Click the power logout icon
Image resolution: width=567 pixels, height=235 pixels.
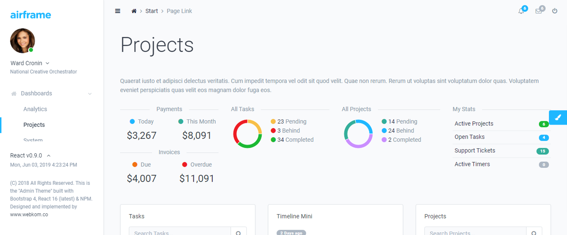tap(555, 11)
